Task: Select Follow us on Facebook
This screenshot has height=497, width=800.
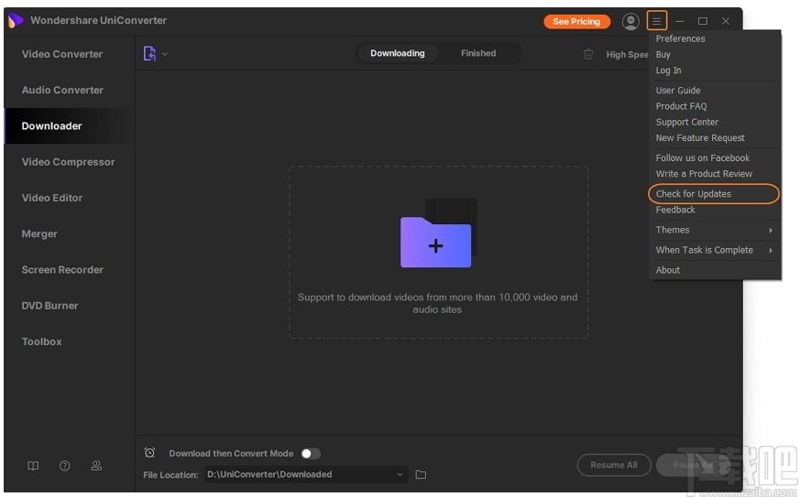Action: tap(703, 158)
